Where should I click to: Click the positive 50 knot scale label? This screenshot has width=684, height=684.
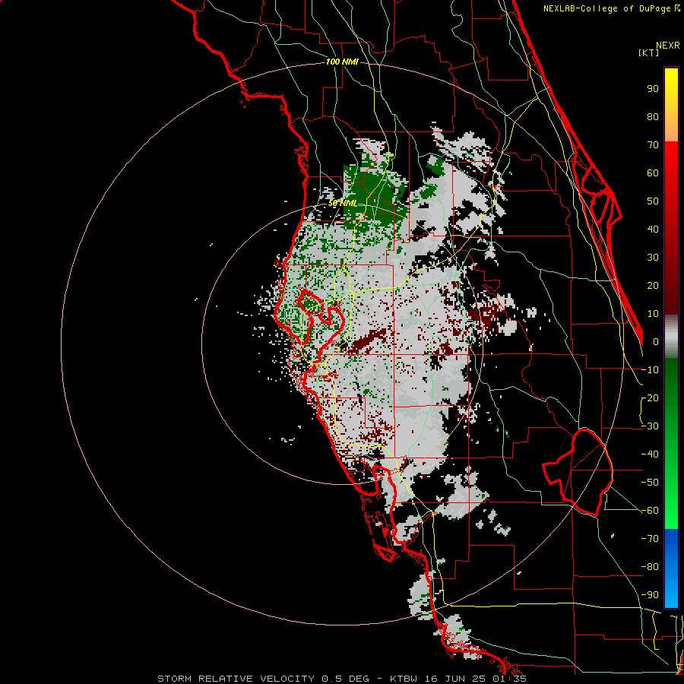653,201
